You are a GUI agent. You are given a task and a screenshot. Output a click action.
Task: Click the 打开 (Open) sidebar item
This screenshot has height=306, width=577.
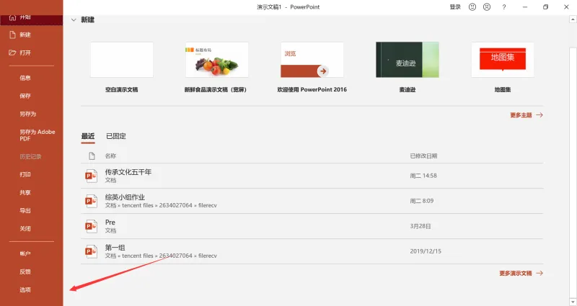[x=25, y=53]
